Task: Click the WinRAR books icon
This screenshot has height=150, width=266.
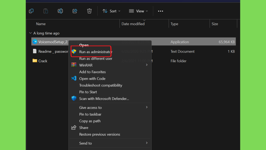Action: point(74,65)
